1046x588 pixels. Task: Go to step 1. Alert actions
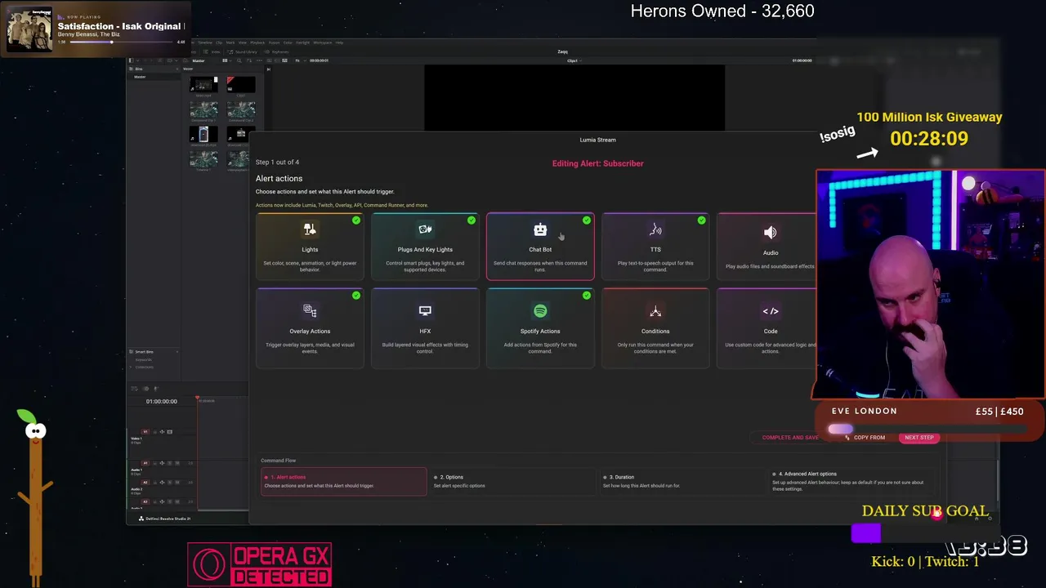[344, 481]
